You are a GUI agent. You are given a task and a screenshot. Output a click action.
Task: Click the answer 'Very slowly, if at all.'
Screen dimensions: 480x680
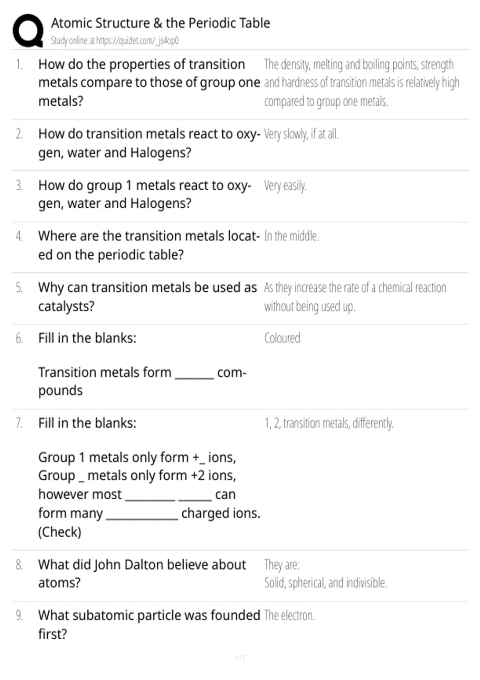pos(301,134)
